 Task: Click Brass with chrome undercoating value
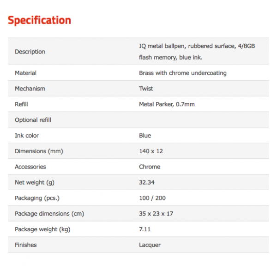(x=183, y=73)
